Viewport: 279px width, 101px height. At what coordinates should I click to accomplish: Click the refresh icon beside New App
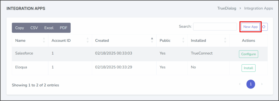(x=264, y=27)
